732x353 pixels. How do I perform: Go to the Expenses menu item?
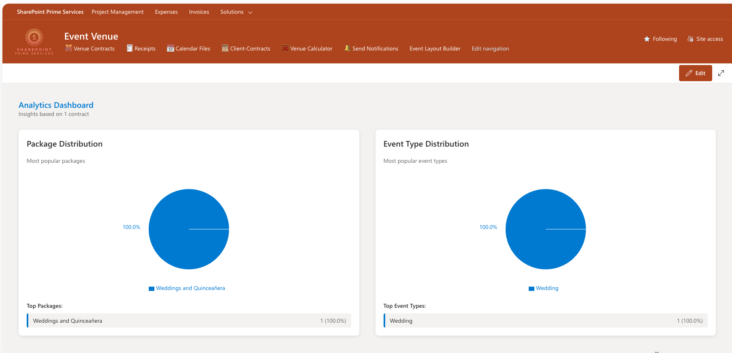(x=166, y=12)
